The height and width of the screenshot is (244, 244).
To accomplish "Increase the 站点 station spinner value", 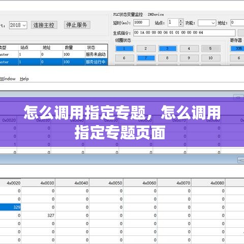I will pos(181,21).
